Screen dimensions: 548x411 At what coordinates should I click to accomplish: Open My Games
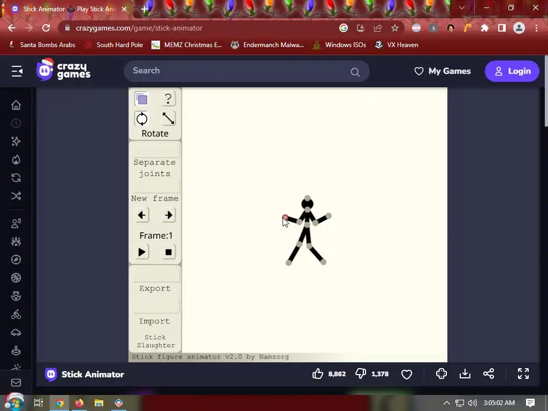[x=443, y=71]
